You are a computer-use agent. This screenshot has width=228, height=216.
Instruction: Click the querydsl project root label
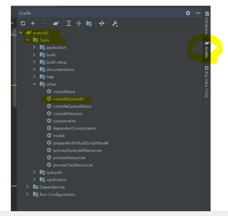click(x=41, y=33)
